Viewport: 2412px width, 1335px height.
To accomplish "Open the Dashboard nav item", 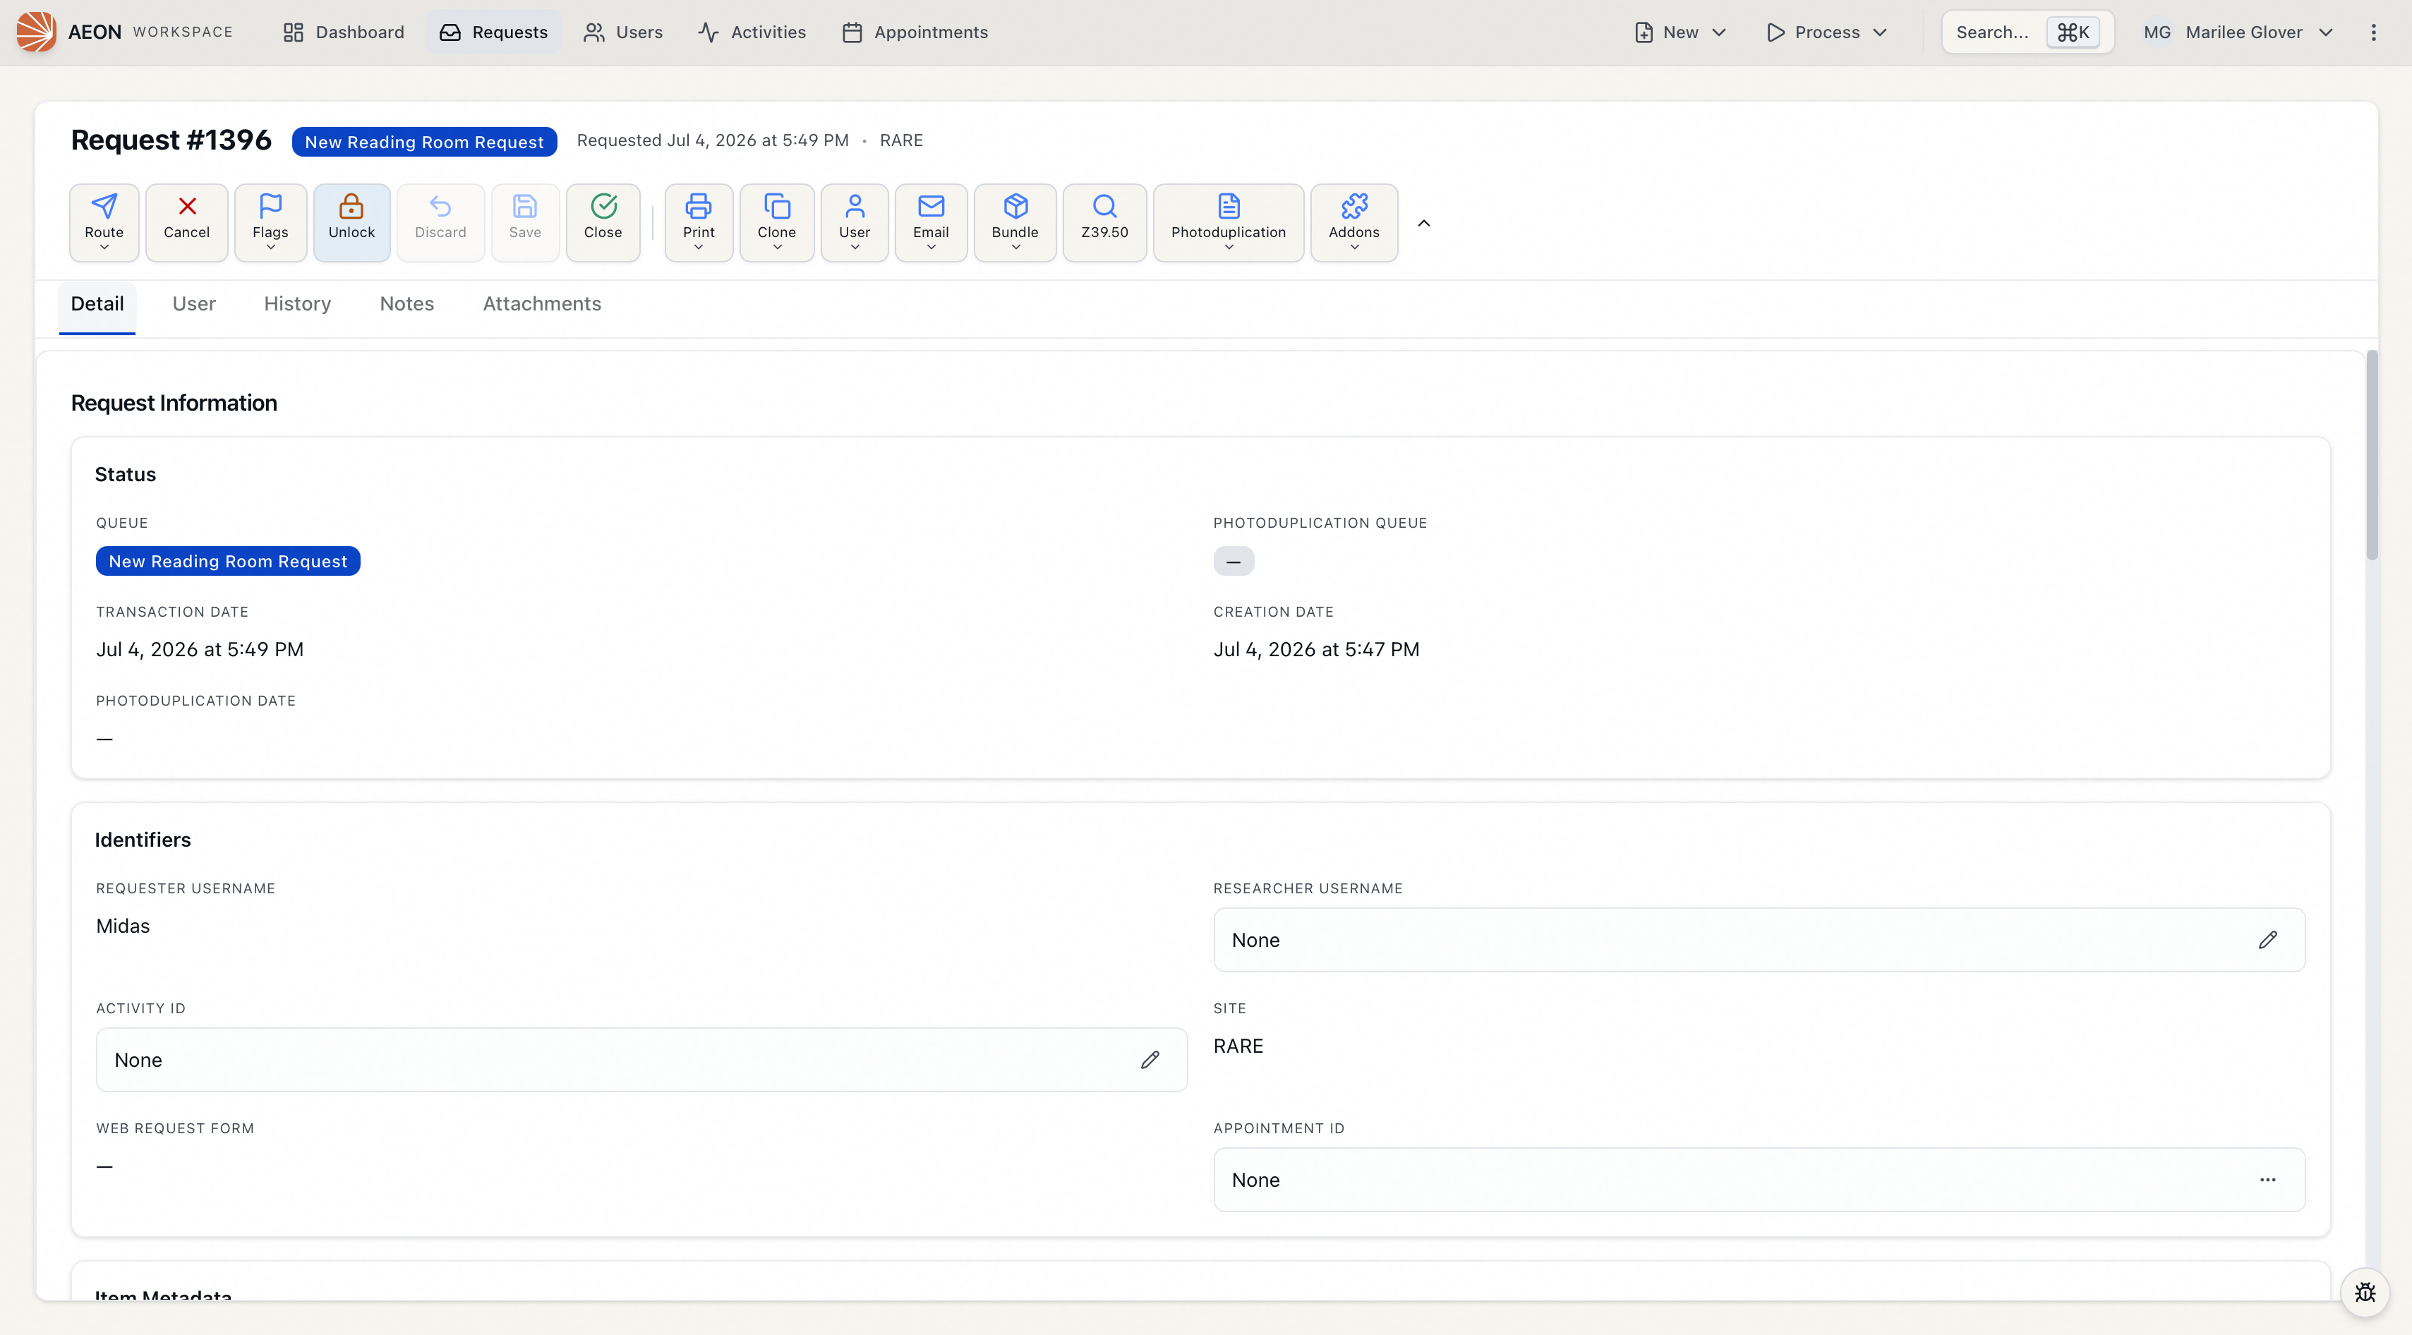I will tap(344, 32).
